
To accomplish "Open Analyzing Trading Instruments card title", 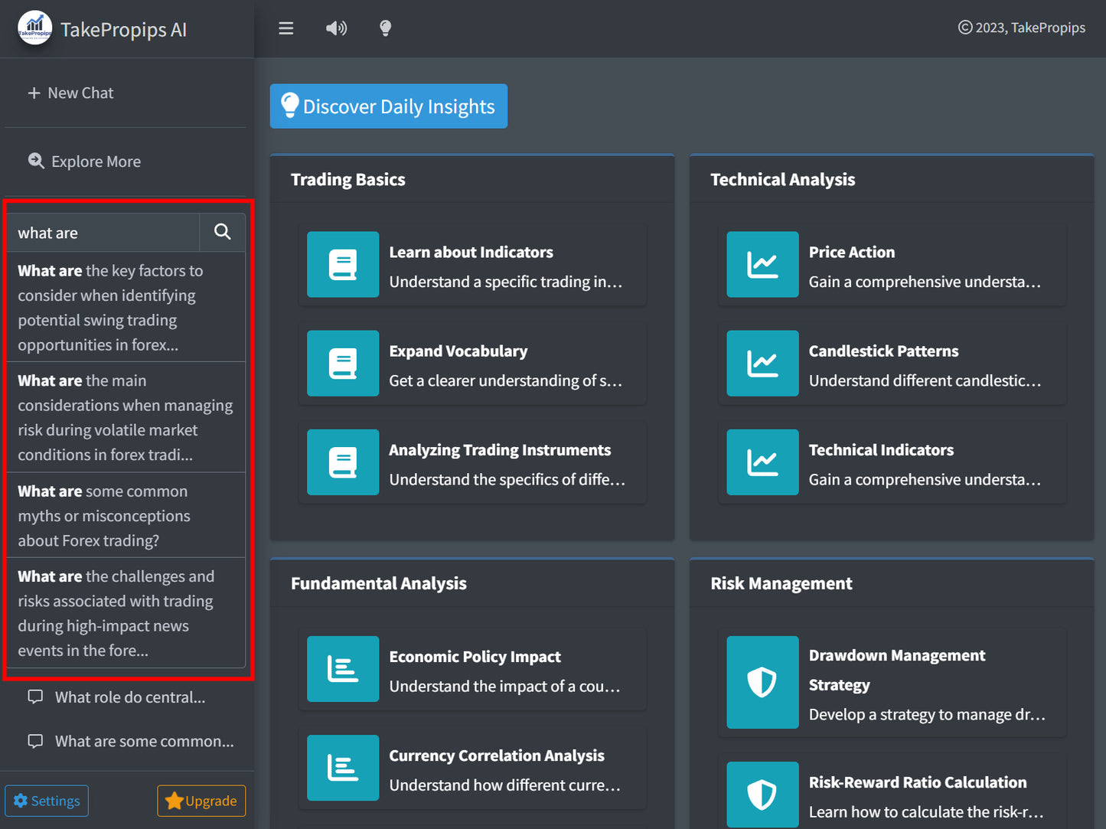I will (500, 449).
